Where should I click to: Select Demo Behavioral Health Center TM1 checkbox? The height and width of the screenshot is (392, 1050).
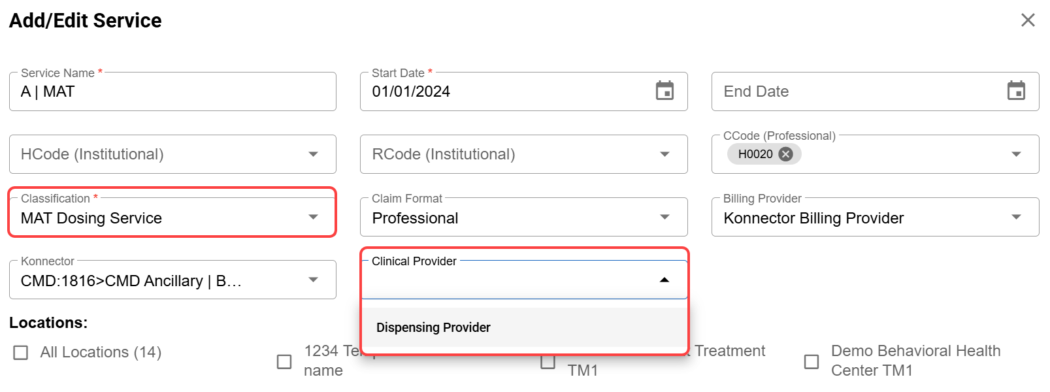click(x=812, y=361)
